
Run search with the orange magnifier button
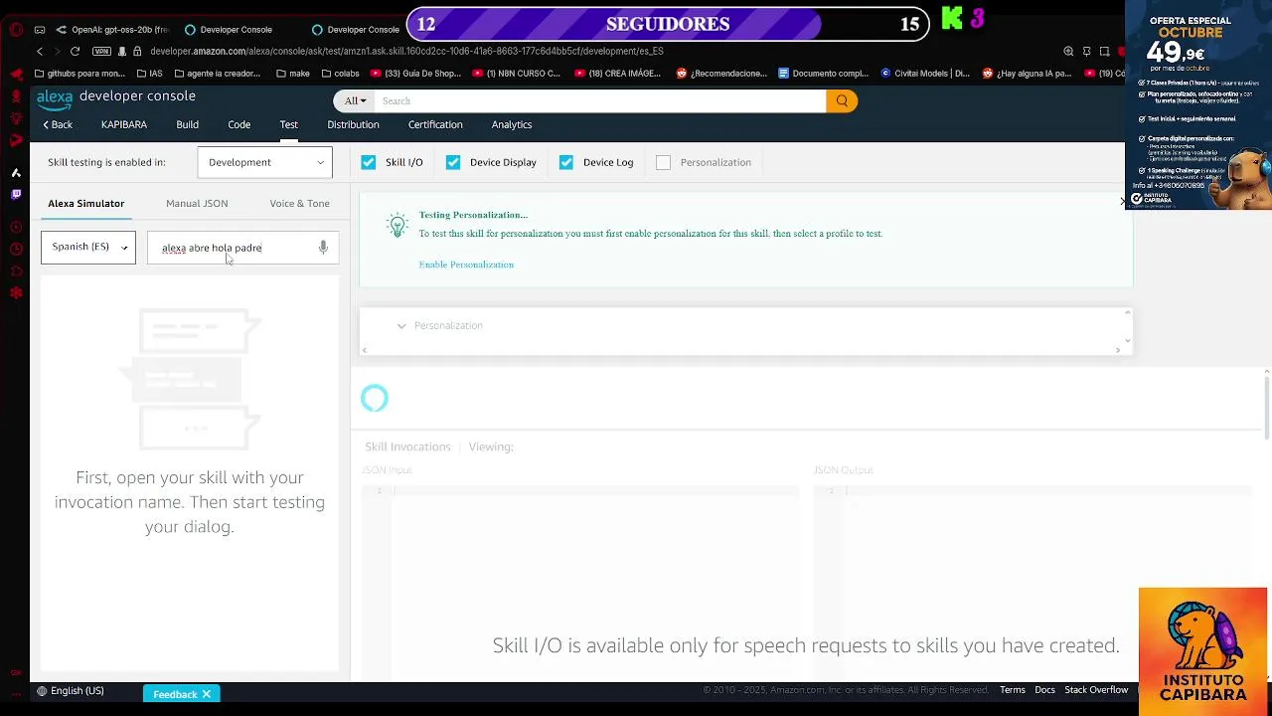point(842,100)
